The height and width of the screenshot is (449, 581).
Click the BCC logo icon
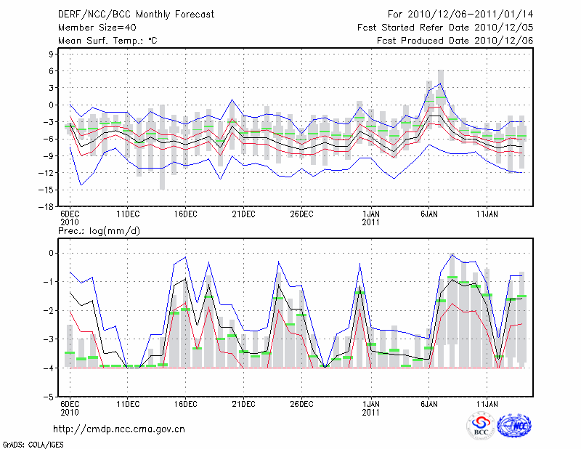click(x=481, y=425)
